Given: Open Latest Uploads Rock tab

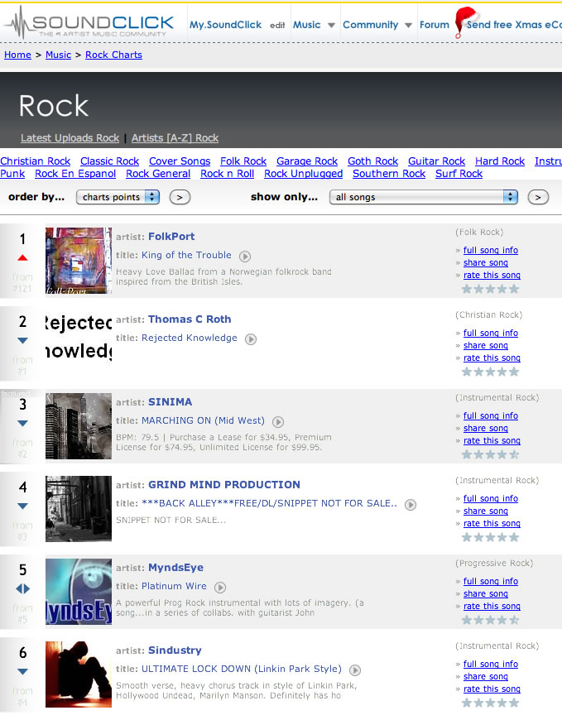Looking at the screenshot, I should [x=70, y=137].
